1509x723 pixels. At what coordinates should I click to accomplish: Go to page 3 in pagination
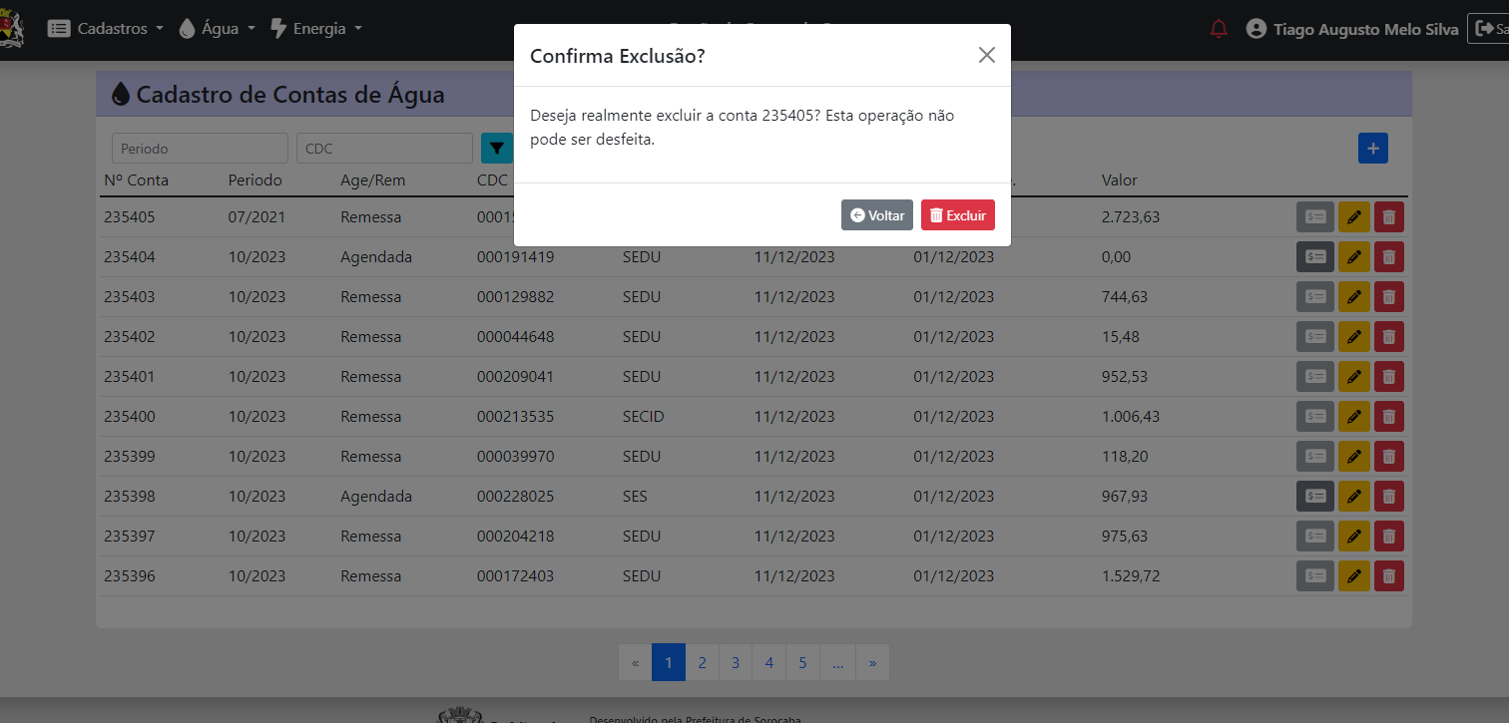click(x=736, y=663)
